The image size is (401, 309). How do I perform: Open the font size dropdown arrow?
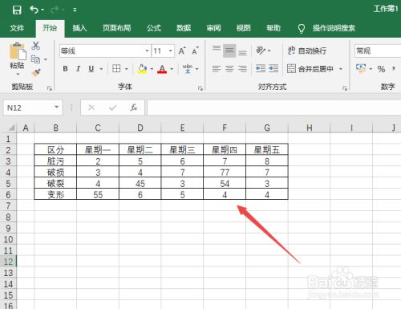point(170,51)
